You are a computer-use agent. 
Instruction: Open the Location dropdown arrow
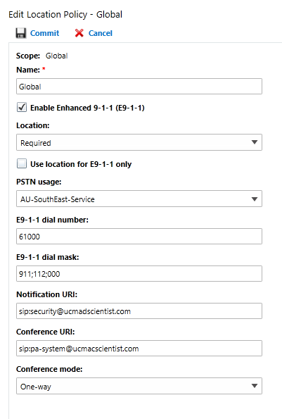(x=255, y=142)
